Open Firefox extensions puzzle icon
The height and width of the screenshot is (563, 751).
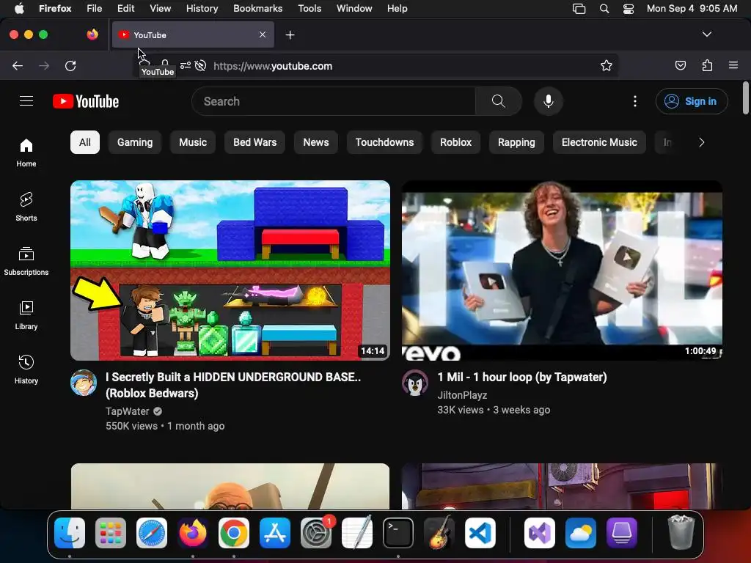tap(707, 65)
